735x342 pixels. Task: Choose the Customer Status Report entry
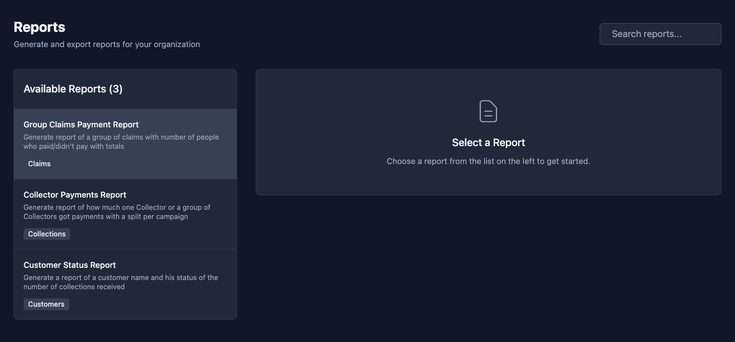70,265
